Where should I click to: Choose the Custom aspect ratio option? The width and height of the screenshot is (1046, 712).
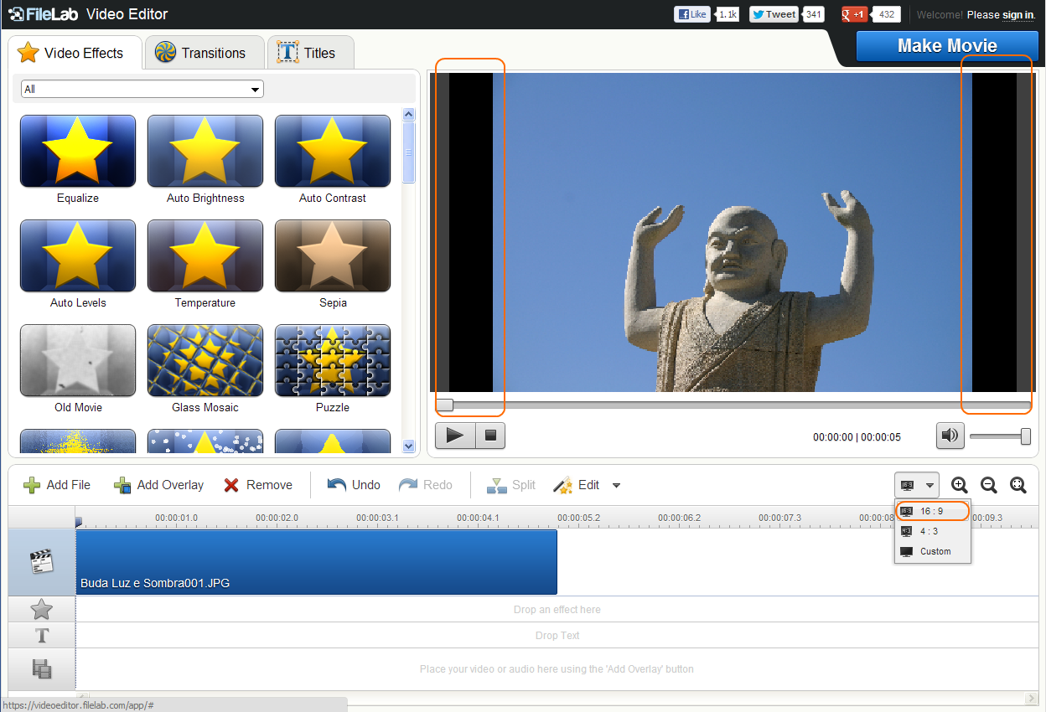click(932, 551)
